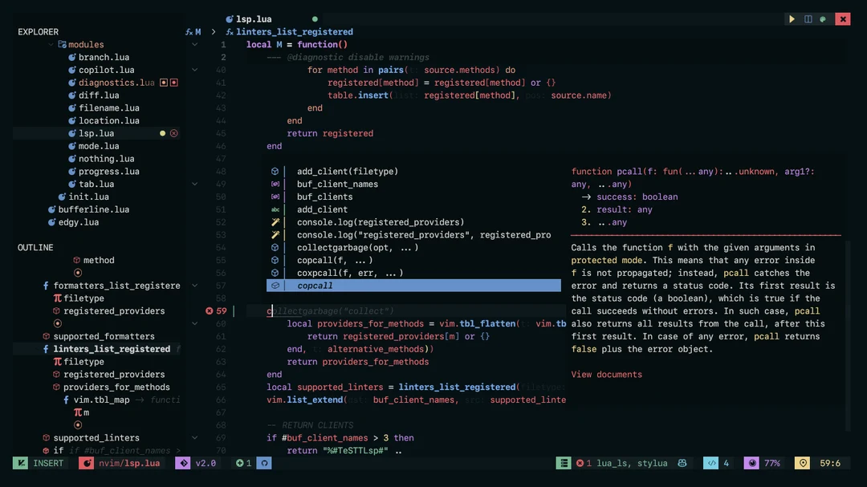Open the View documents link in the hover popup
Screen dimensions: 867x487
click(607, 374)
